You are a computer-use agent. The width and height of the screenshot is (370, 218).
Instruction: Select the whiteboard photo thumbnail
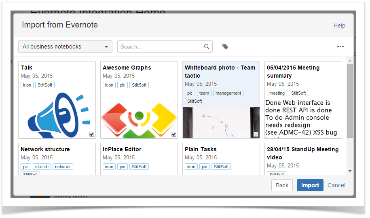point(221,123)
